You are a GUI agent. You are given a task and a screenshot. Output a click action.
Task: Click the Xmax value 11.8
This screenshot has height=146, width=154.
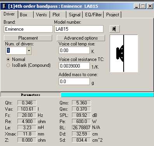[27, 134]
